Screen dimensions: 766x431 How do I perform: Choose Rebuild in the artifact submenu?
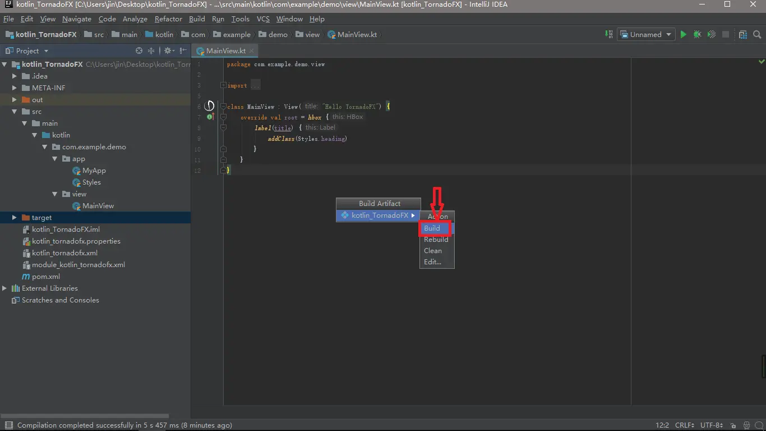437,240
